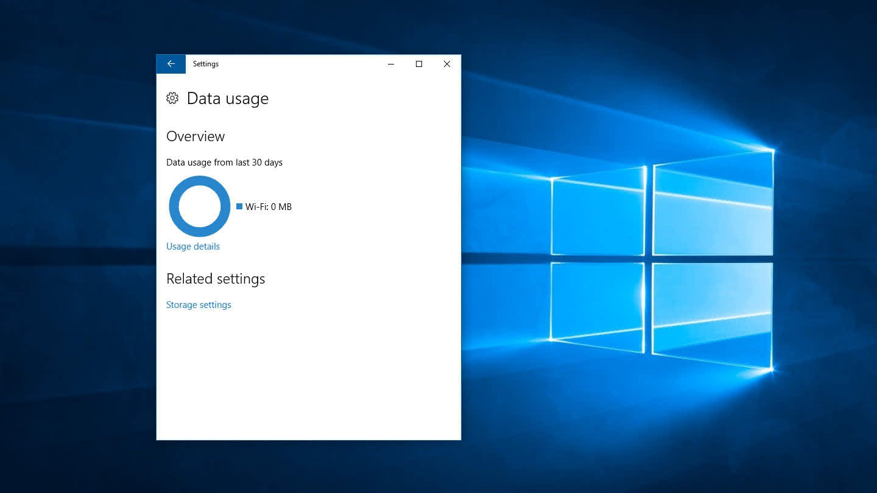Click the Settings title text
The width and height of the screenshot is (877, 493).
coord(205,64)
